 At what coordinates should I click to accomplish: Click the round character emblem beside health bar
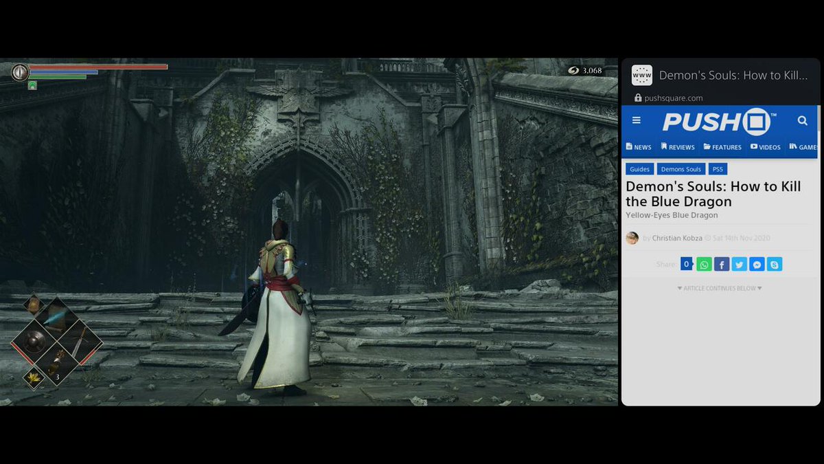coord(20,71)
